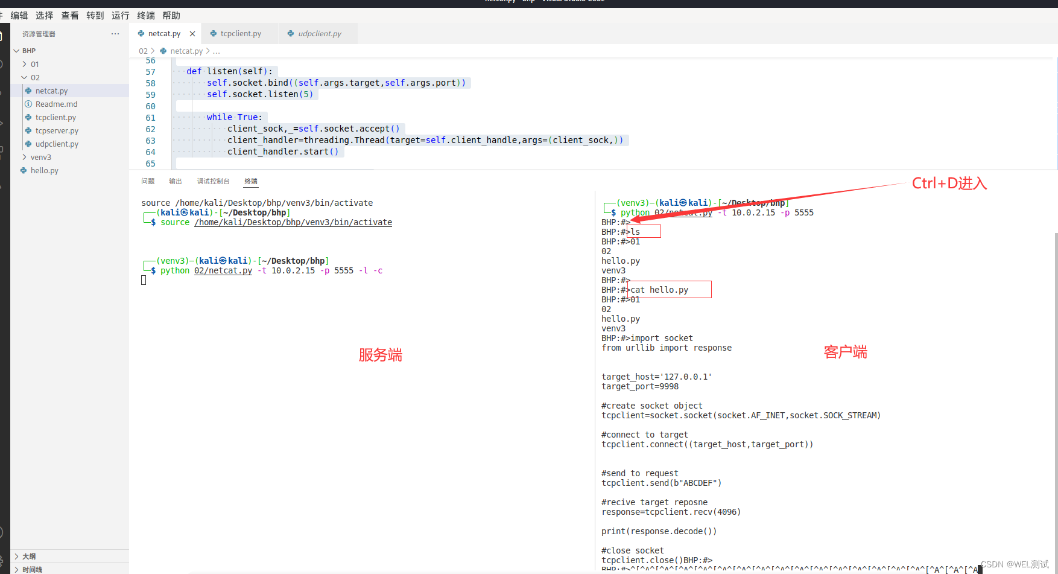Click the breadcrumb ellipsis after netcat.py
This screenshot has height=574, width=1058.
[216, 51]
